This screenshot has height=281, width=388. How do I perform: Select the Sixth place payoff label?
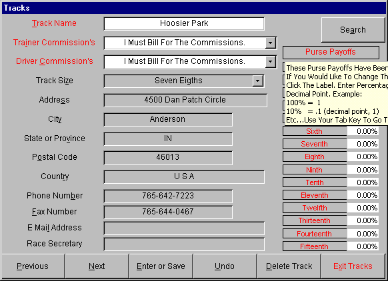315,131
